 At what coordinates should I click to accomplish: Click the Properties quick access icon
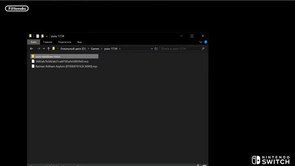tap(38, 36)
